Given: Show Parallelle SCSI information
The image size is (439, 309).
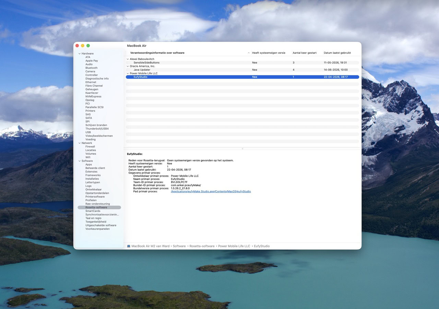Looking at the screenshot, I should (x=94, y=107).
